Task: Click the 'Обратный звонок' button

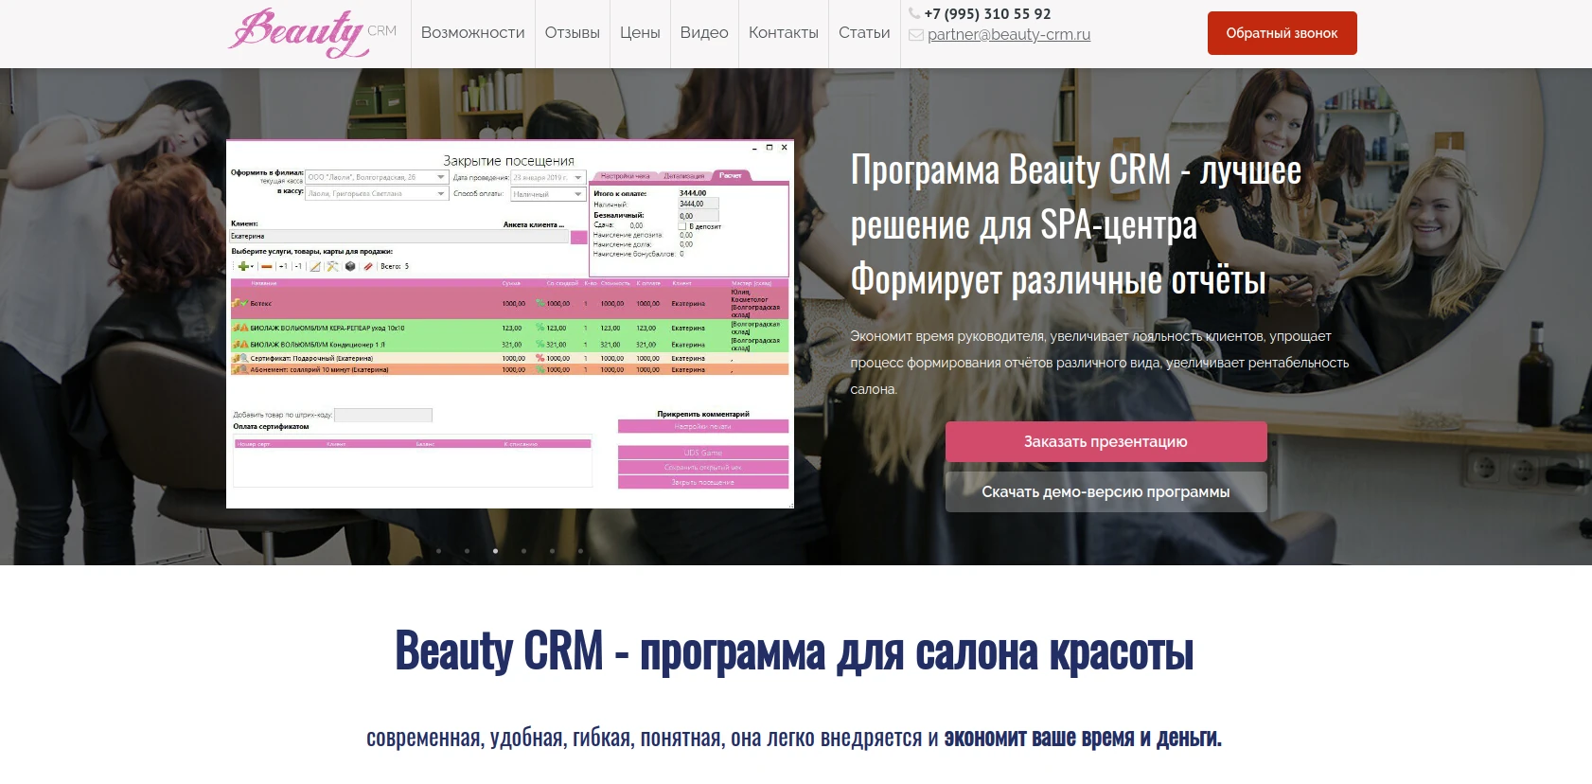Action: coord(1282,33)
